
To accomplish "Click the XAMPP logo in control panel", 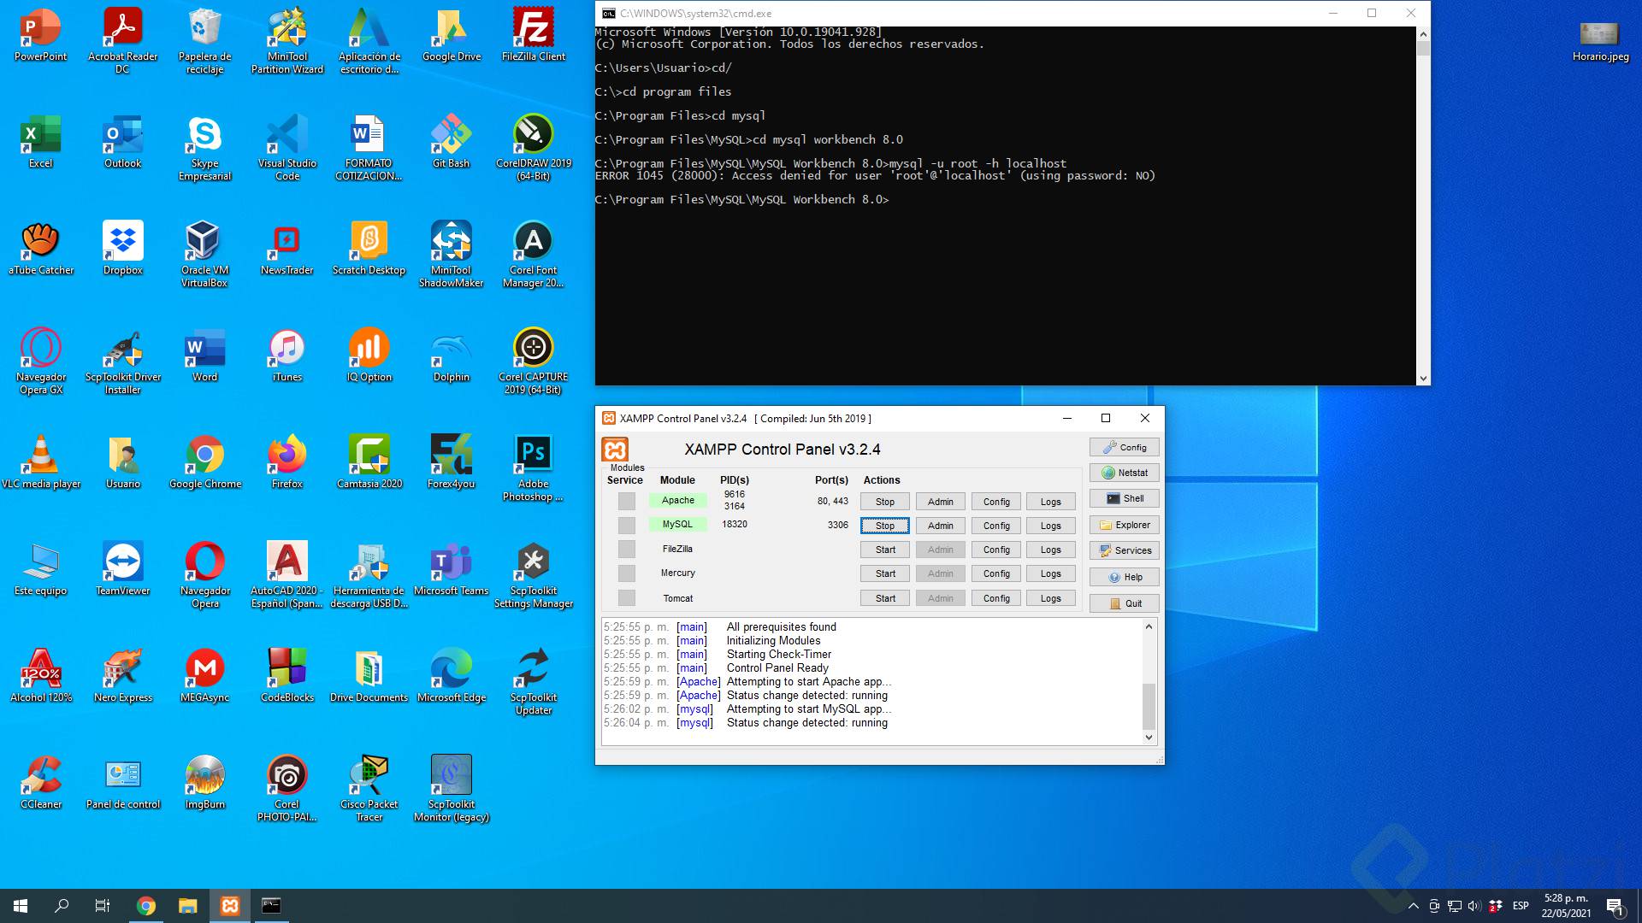I will tap(615, 450).
